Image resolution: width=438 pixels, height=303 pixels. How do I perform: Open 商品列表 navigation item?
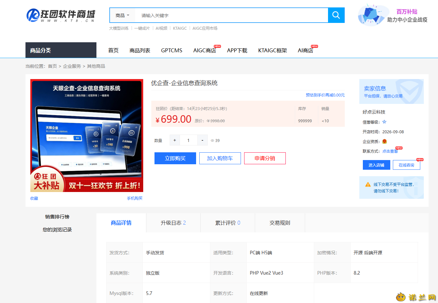pos(140,50)
